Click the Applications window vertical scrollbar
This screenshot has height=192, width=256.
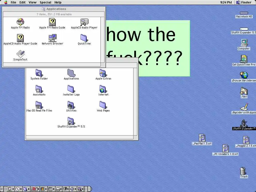(102, 40)
